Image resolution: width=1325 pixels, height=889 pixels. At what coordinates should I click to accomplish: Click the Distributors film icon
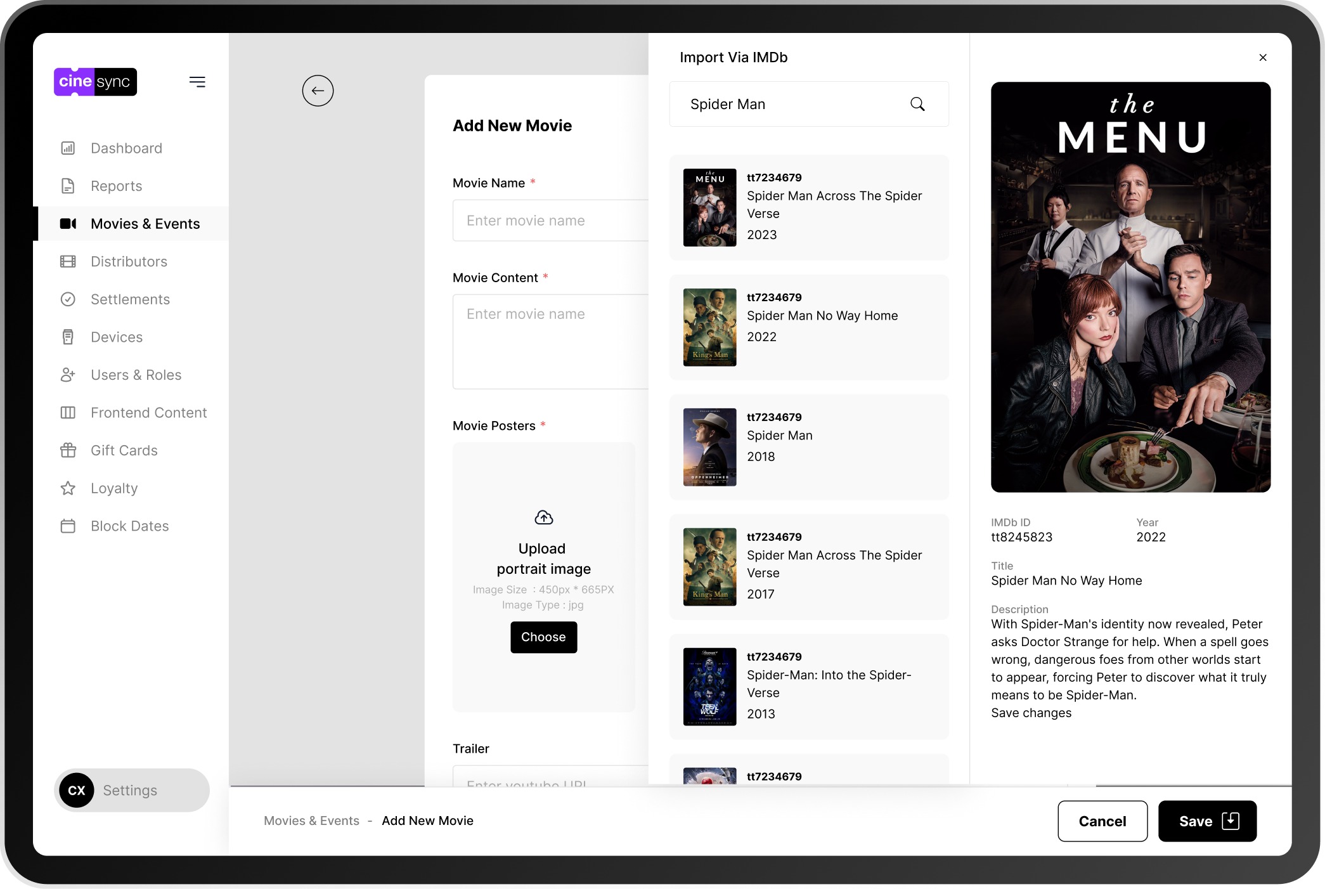68,262
